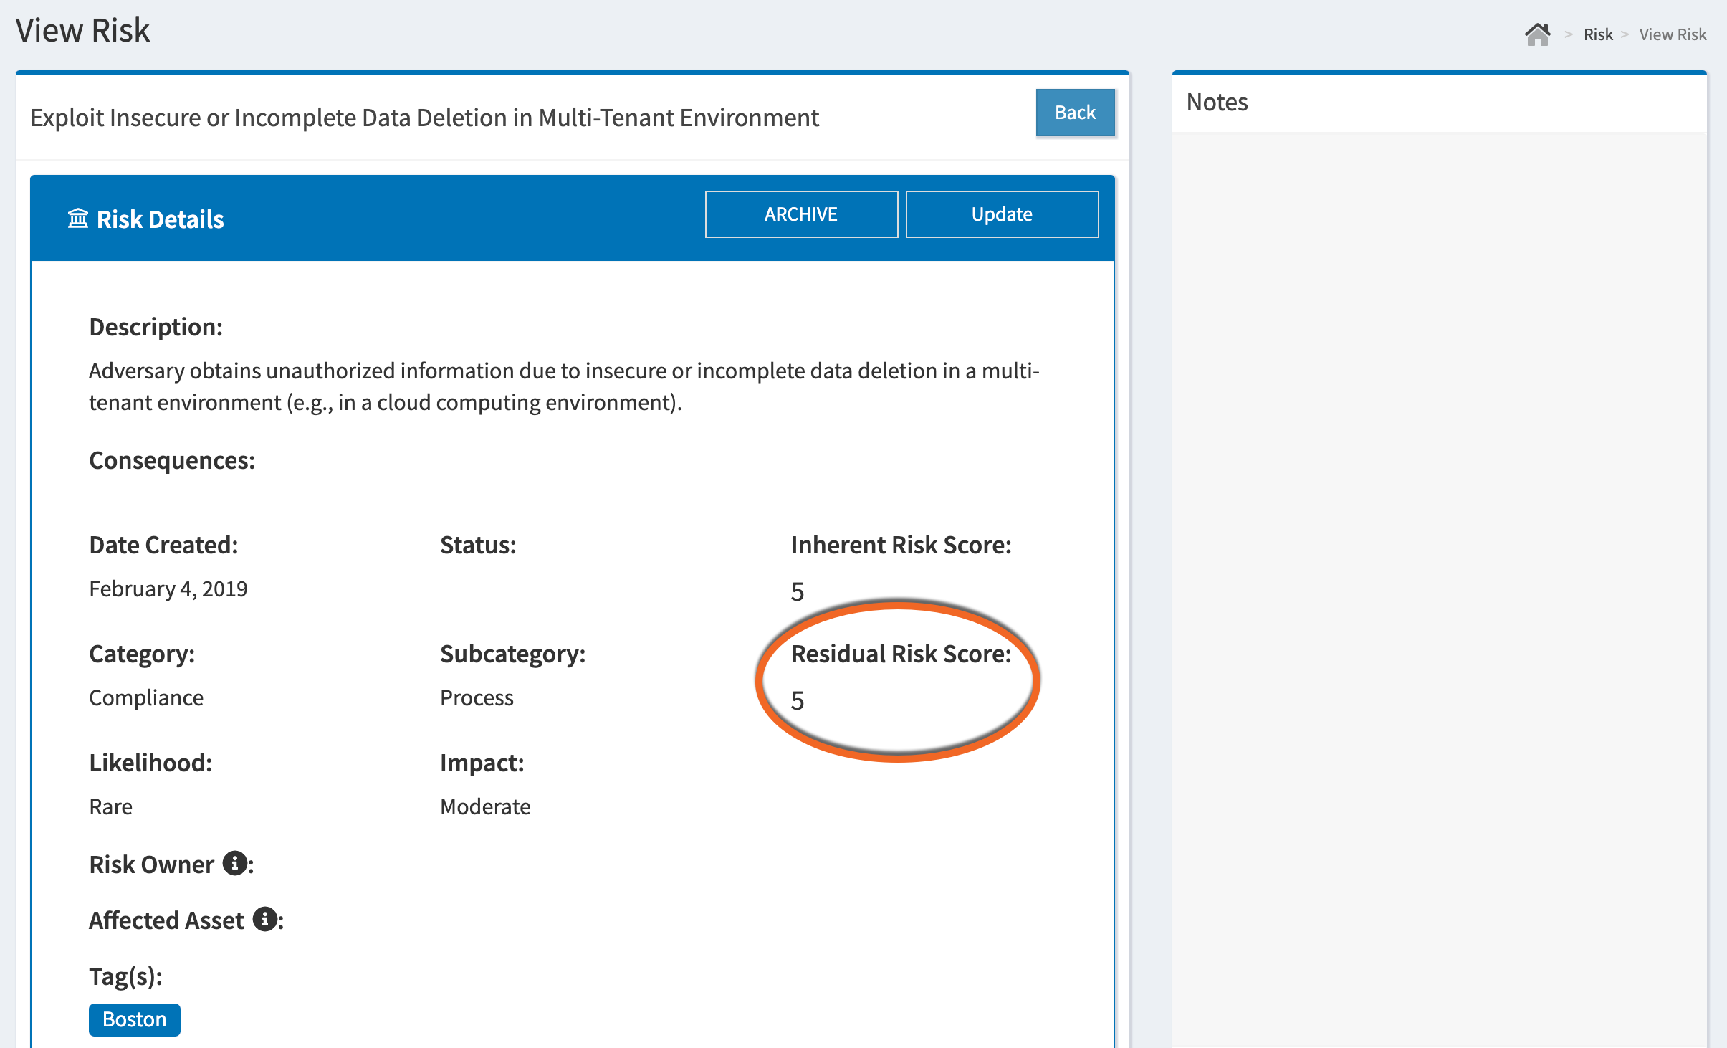The image size is (1727, 1048).
Task: Click the Notes panel header
Action: [x=1216, y=102]
